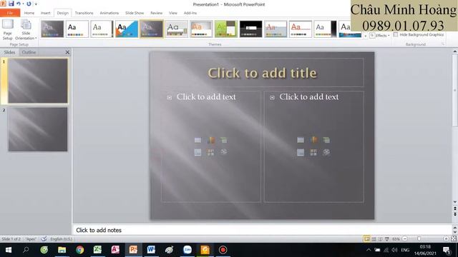458x257 pixels.
Task: Close the slides thumbnail pane
Action: [x=67, y=52]
